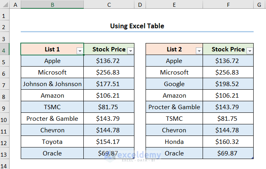Click the Toyota cell in List 1

pos(52,142)
